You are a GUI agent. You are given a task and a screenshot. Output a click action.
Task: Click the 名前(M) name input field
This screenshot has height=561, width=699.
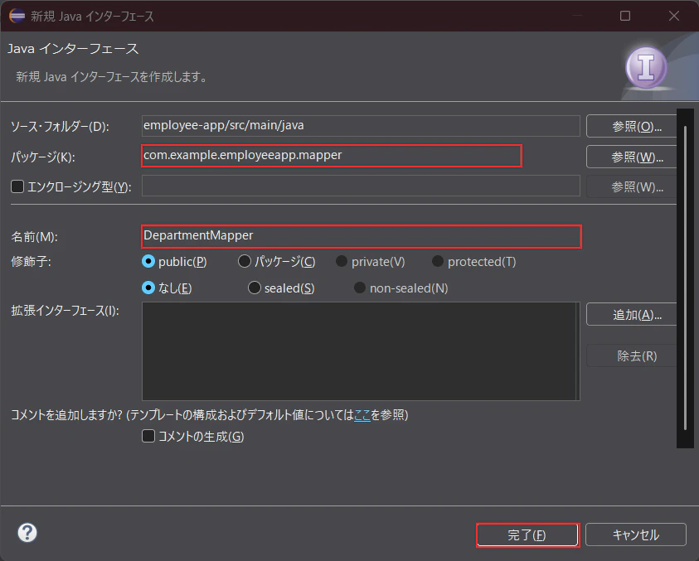coord(362,237)
